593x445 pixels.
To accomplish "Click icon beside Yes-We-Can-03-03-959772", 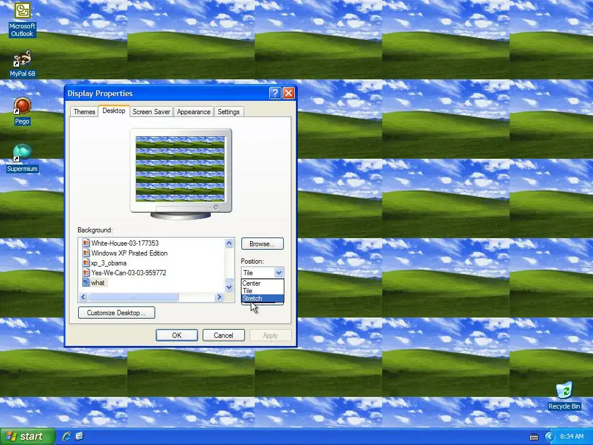I will [86, 272].
